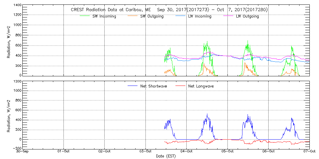The height and width of the screenshot is (159, 319).
Task: Select the 06-Oct date tick label
Action: 268,151
